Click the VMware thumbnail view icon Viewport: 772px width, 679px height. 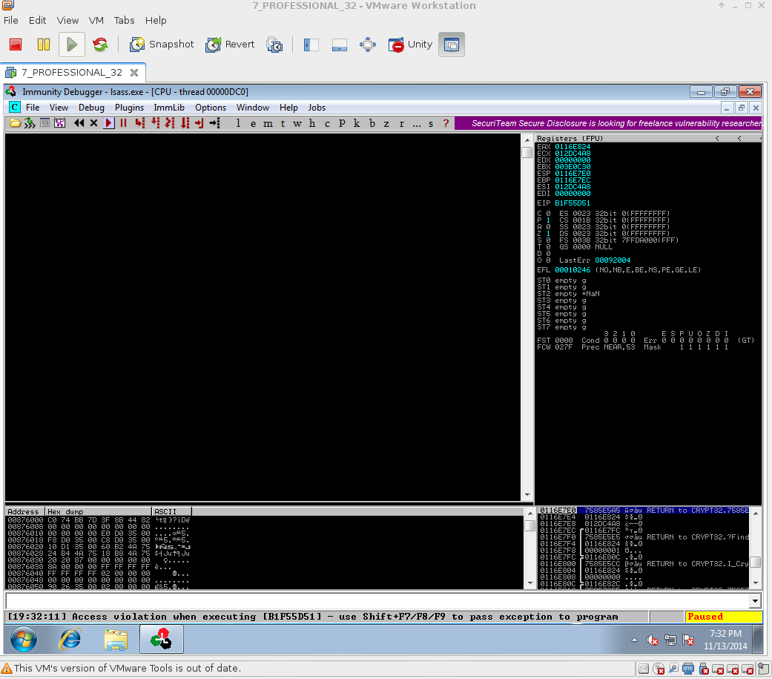[x=452, y=45]
